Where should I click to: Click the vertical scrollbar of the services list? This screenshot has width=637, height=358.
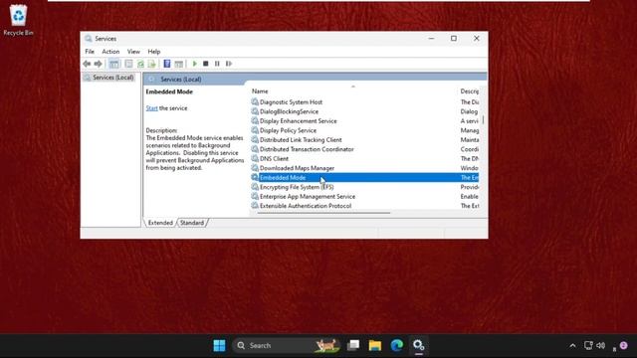pos(483,120)
